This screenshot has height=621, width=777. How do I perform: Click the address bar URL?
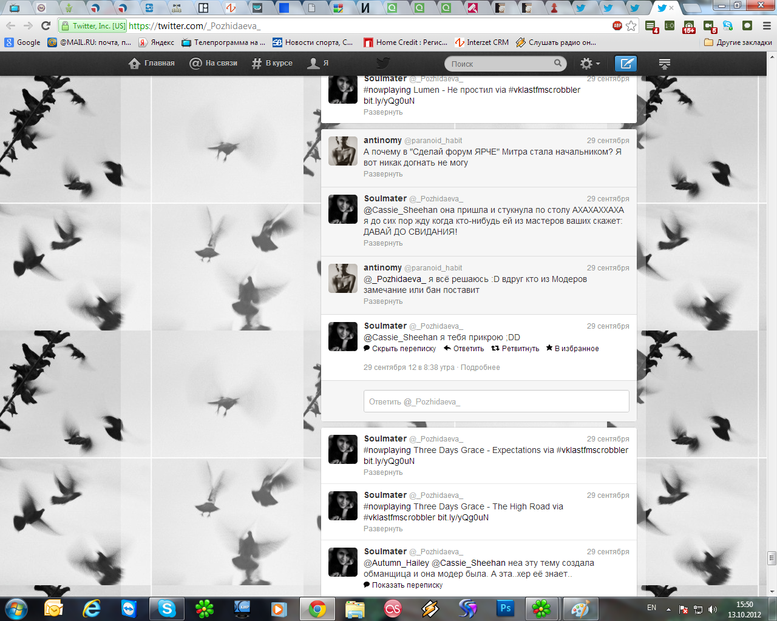194,26
